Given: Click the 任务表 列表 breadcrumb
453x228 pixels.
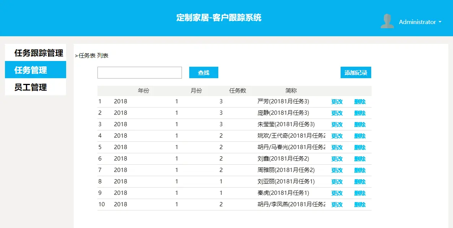Looking at the screenshot, I should pyautogui.click(x=93, y=56).
